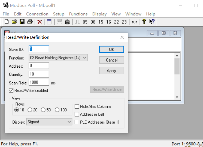Open the Setup menu
This screenshot has height=147, width=203.
59,14
